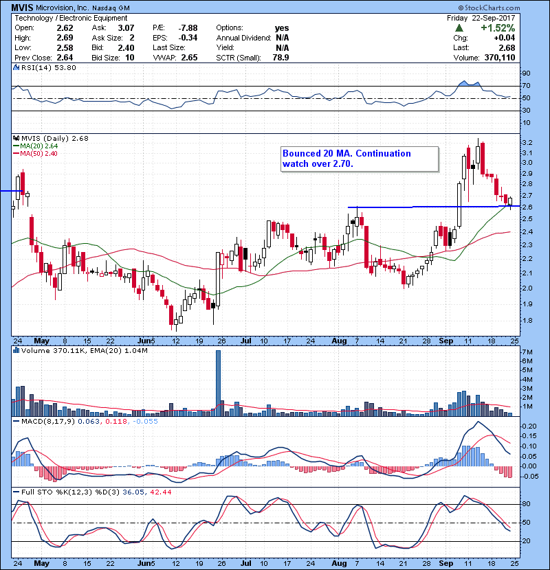Viewport: 550px width, 570px height.
Task: Click the tallest volume bar near June 26
Action: point(218,383)
